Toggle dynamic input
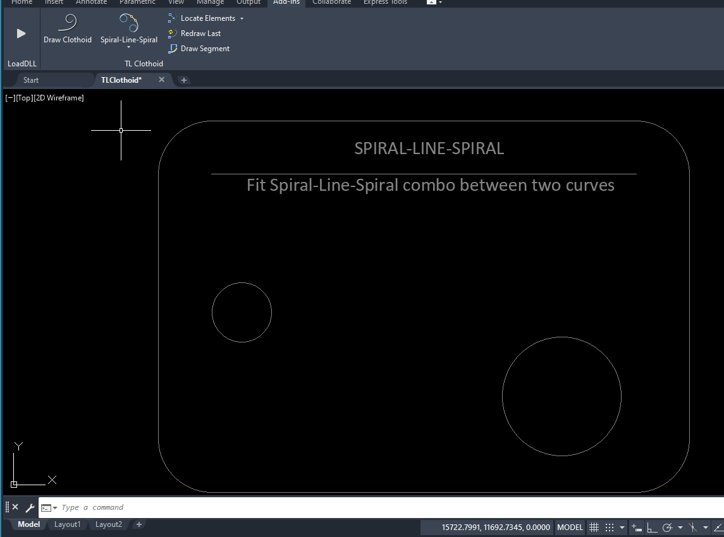This screenshot has width=724, height=537. (637, 528)
